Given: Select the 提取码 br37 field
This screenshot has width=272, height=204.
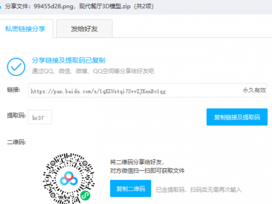Looking at the screenshot, I should (40, 117).
